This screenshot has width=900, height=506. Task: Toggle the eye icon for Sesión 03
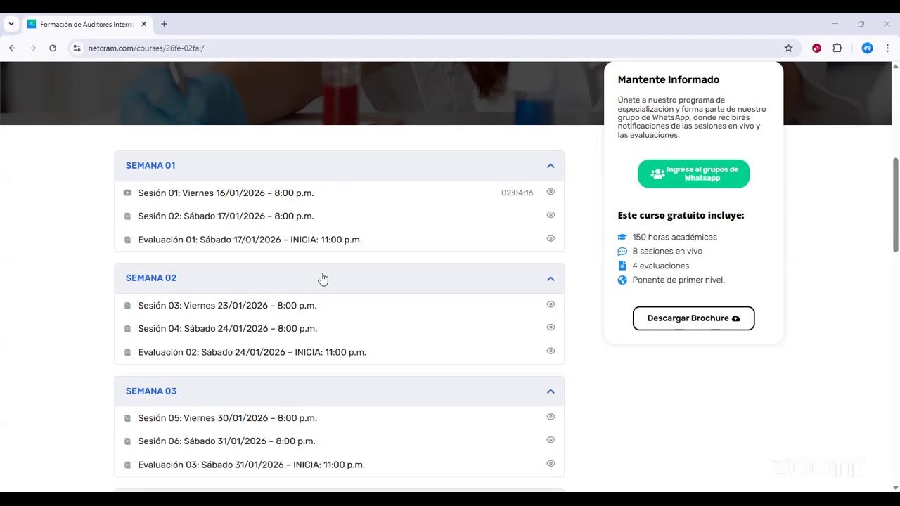point(551,304)
